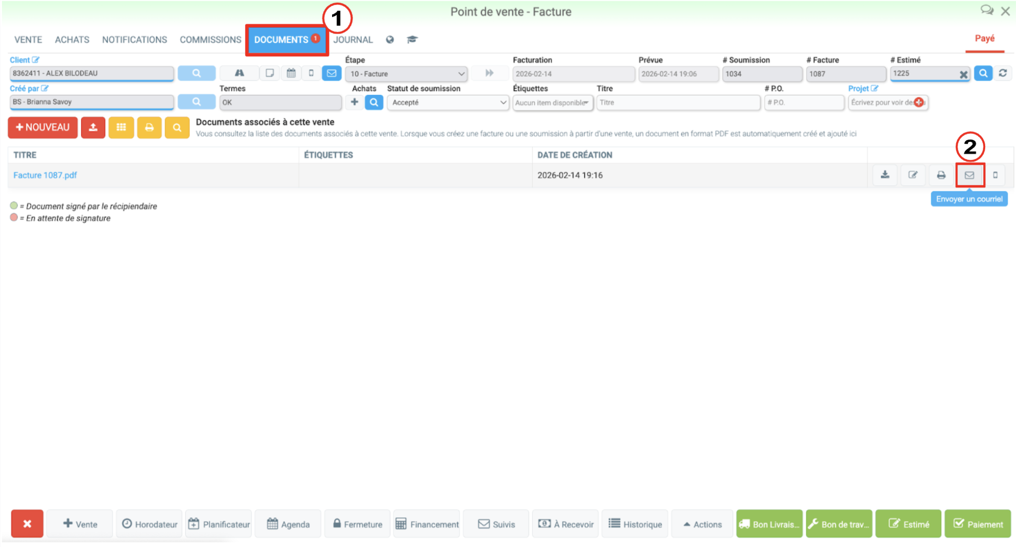
Task: Click the yellow search documents button
Action: (x=177, y=128)
